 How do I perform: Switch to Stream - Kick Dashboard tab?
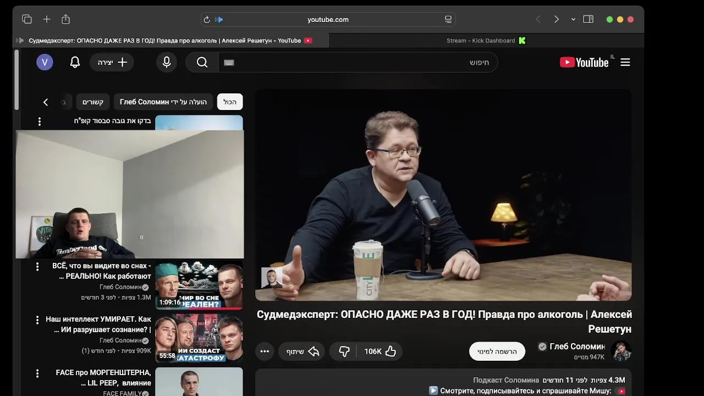click(x=486, y=41)
